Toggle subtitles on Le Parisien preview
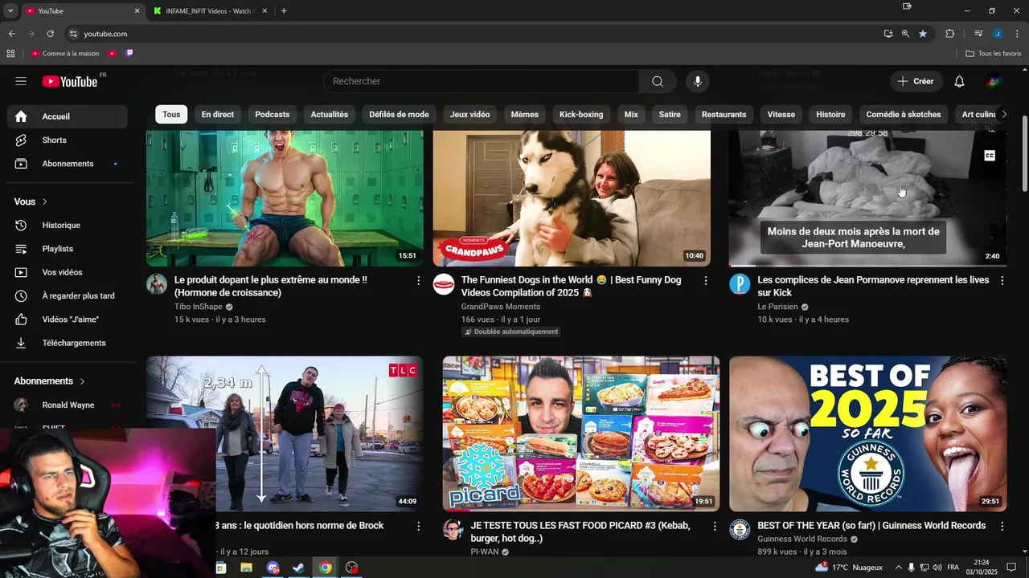Image resolution: width=1029 pixels, height=578 pixels. [990, 156]
